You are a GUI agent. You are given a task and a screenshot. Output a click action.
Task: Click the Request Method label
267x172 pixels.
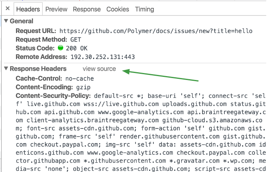pyautogui.click(x=42, y=39)
